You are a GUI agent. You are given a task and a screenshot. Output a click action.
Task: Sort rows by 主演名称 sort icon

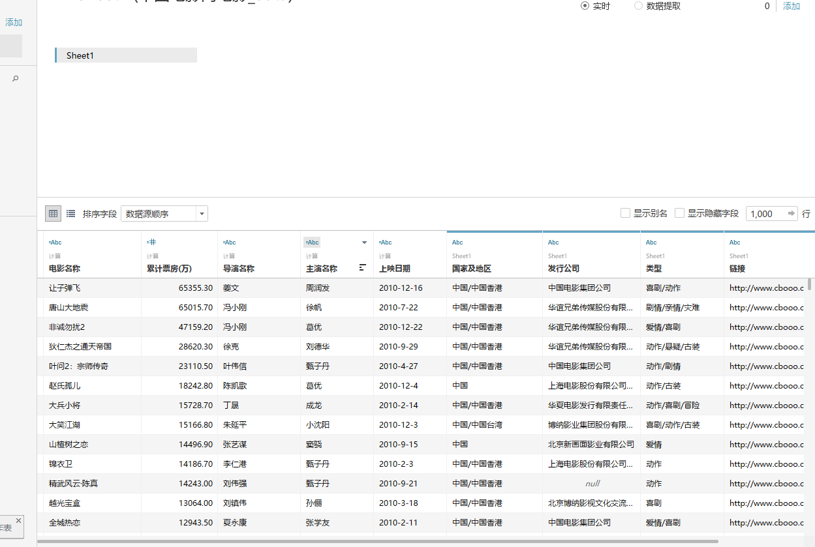[x=362, y=267]
